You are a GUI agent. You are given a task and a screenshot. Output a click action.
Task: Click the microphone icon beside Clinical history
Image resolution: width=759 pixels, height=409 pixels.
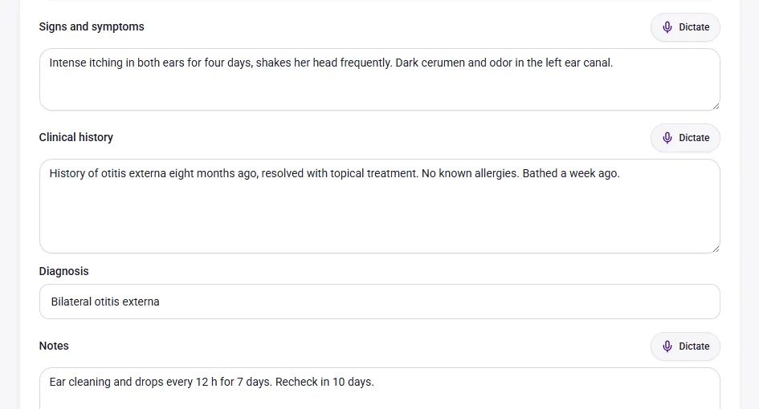click(x=667, y=138)
